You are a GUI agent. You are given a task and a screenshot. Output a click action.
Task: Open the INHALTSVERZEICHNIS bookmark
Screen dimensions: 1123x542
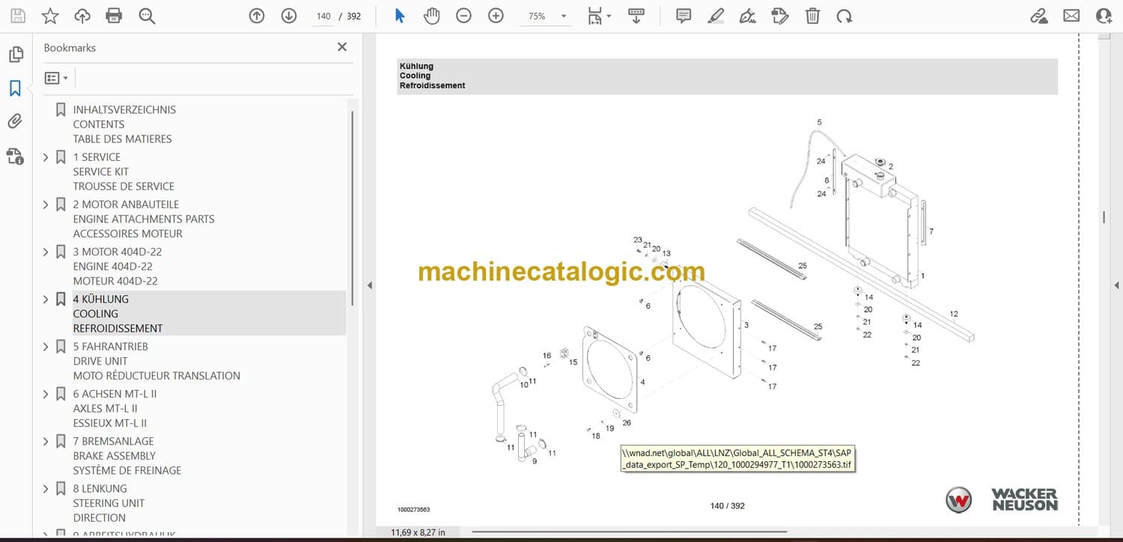click(x=124, y=109)
